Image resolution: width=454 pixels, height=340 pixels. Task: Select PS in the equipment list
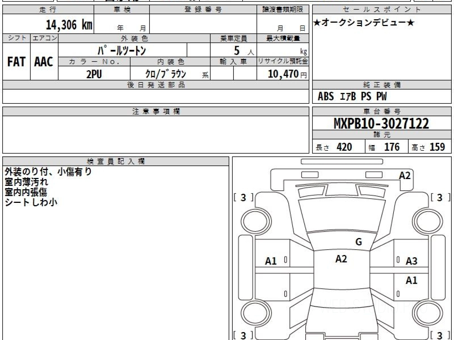(x=365, y=97)
